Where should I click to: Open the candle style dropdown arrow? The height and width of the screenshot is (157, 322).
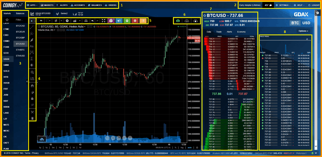click(x=61, y=21)
